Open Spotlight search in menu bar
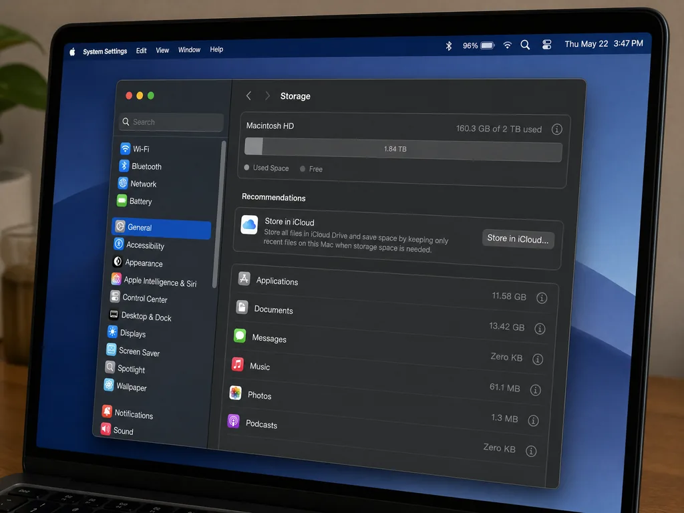 525,45
